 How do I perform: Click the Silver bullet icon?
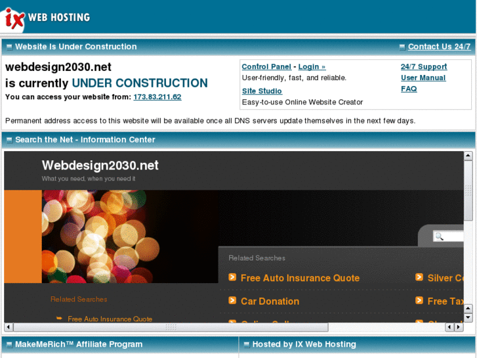coord(419,277)
